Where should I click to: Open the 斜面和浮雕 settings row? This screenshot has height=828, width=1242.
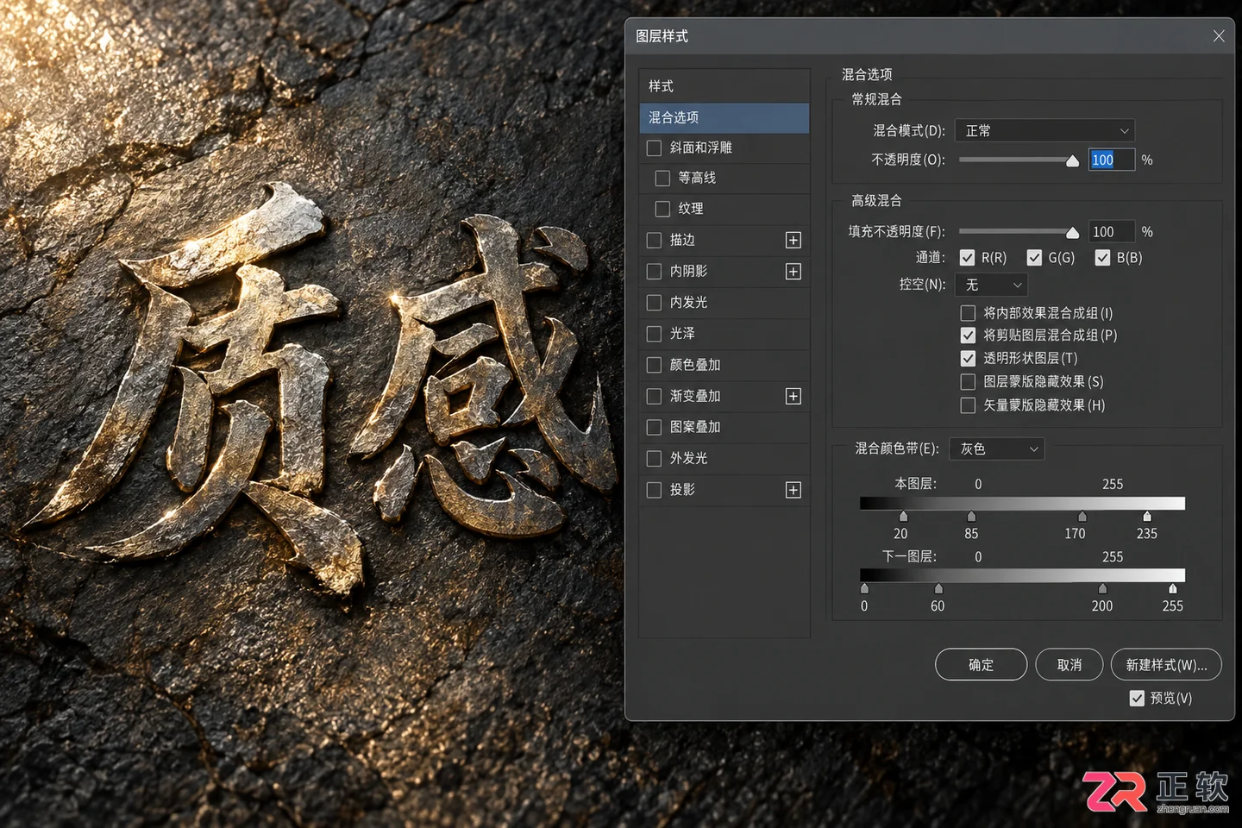(x=724, y=148)
